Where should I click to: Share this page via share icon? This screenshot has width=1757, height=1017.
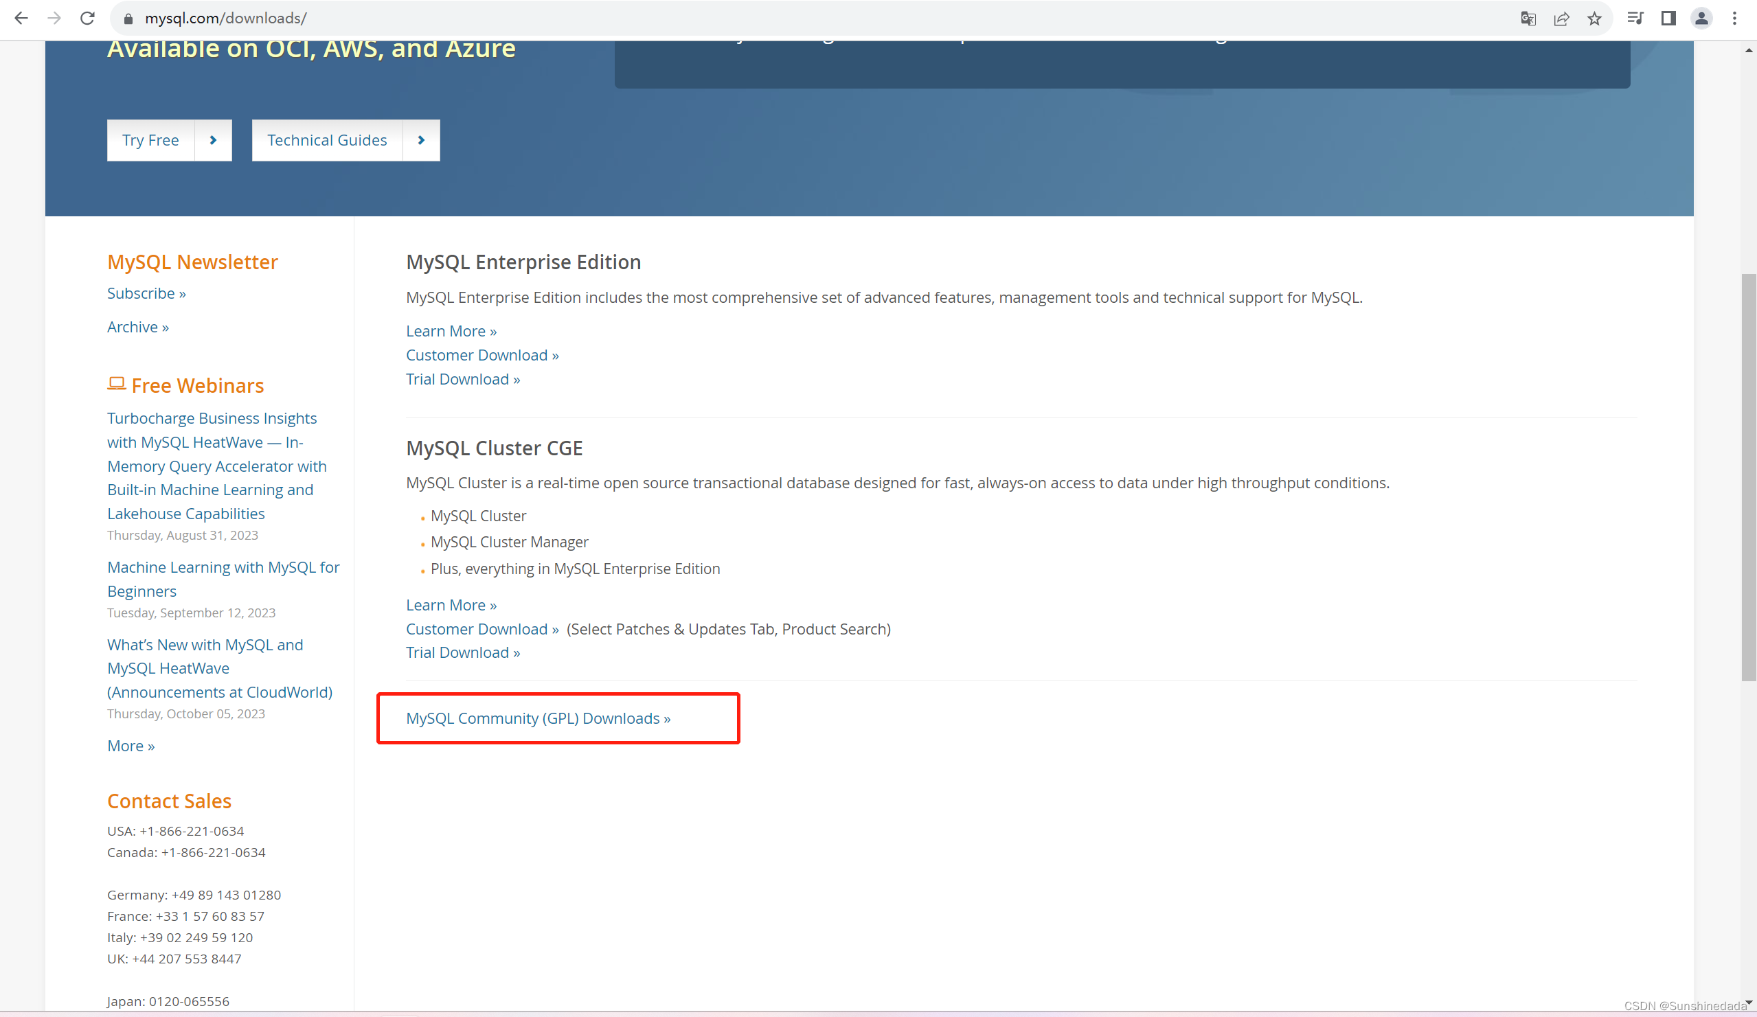tap(1561, 19)
